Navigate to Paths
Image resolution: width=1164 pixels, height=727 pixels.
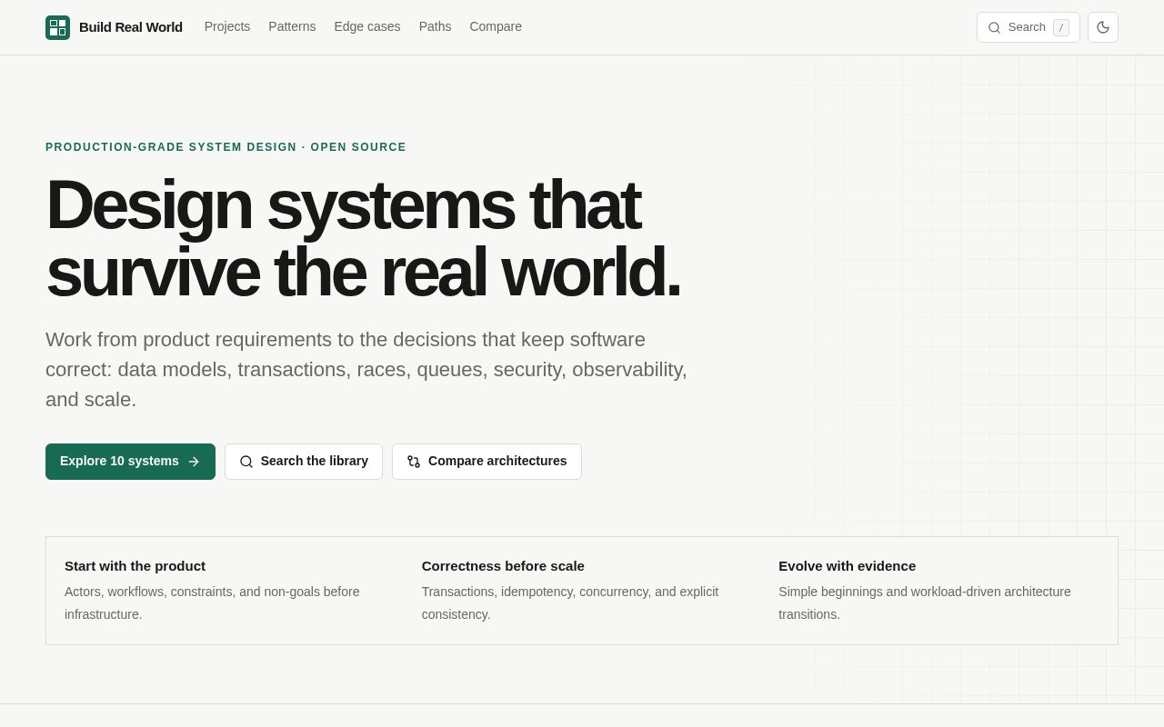pos(435,26)
